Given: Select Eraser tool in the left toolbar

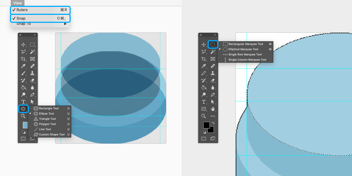Looking at the screenshot, I should click(x=32, y=80).
